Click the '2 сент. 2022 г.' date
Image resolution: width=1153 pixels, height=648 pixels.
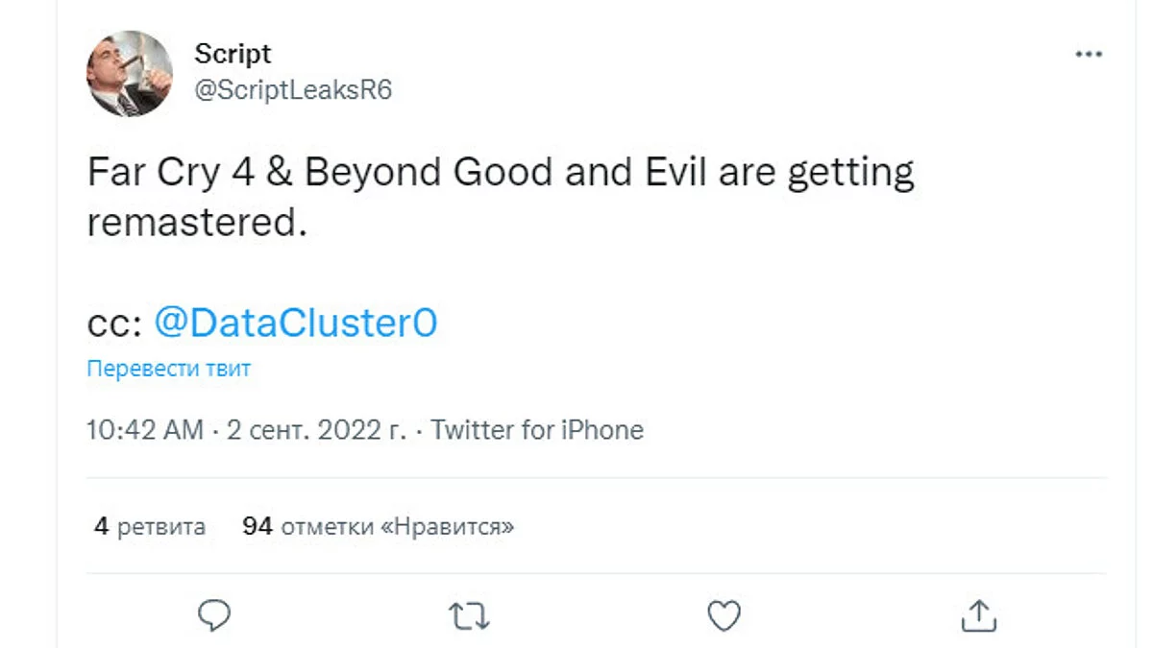(x=316, y=430)
